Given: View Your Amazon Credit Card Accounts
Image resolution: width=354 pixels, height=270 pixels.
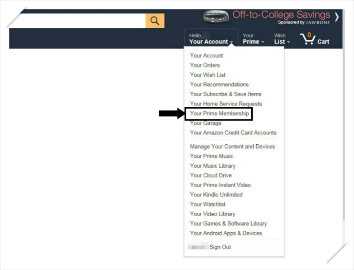Looking at the screenshot, I should (233, 133).
